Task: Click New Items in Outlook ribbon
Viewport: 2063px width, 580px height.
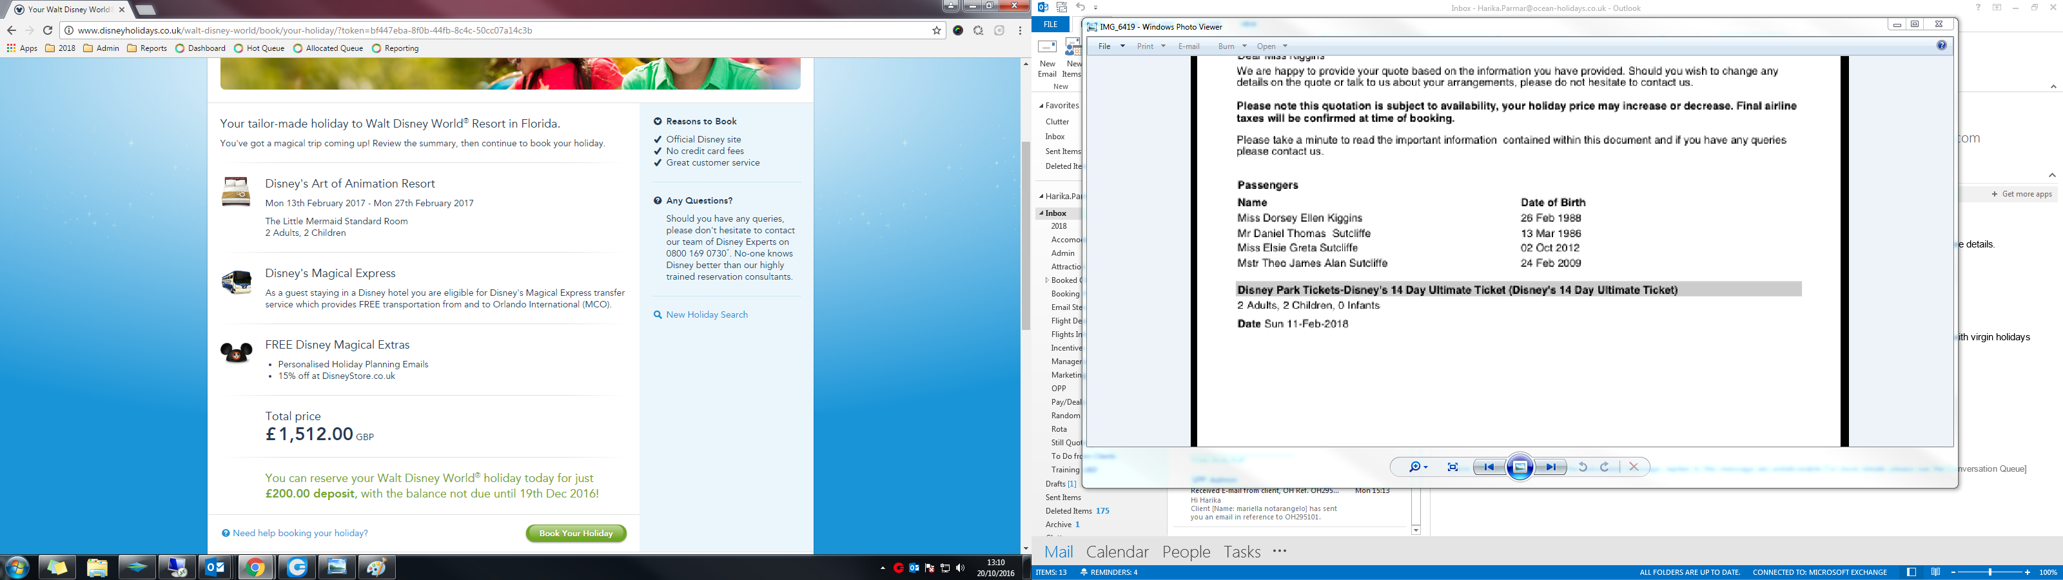Action: [1071, 59]
